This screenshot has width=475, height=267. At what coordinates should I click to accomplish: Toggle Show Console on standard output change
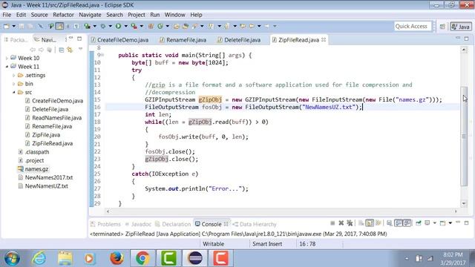pyautogui.click(x=399, y=223)
